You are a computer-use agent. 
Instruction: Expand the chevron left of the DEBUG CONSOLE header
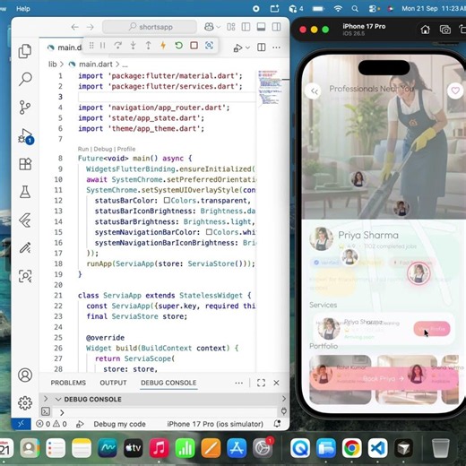coord(46,399)
